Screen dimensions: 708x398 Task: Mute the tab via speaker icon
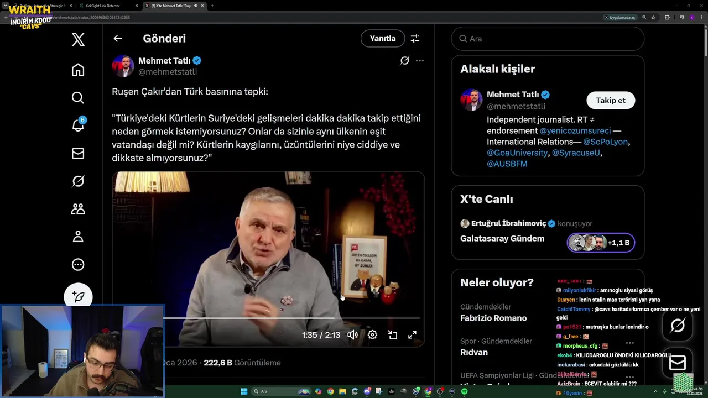pyautogui.click(x=195, y=6)
